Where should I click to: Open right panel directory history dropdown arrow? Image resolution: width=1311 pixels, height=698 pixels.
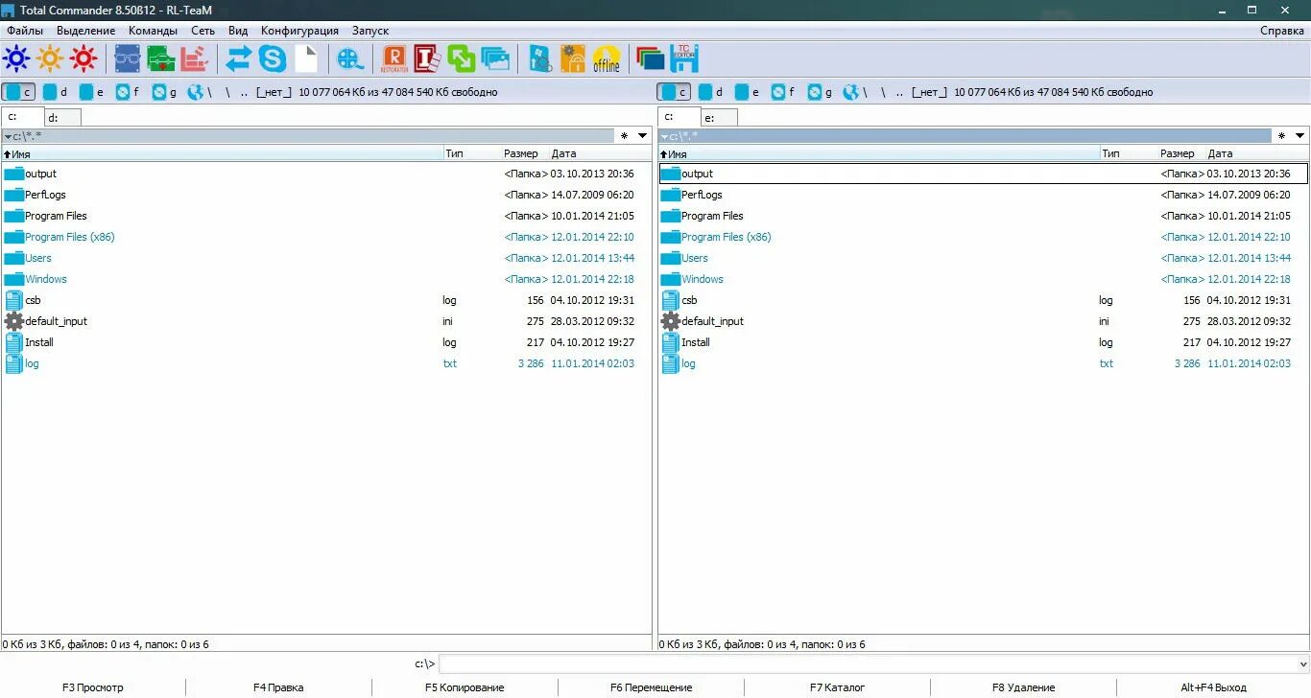tap(1299, 136)
